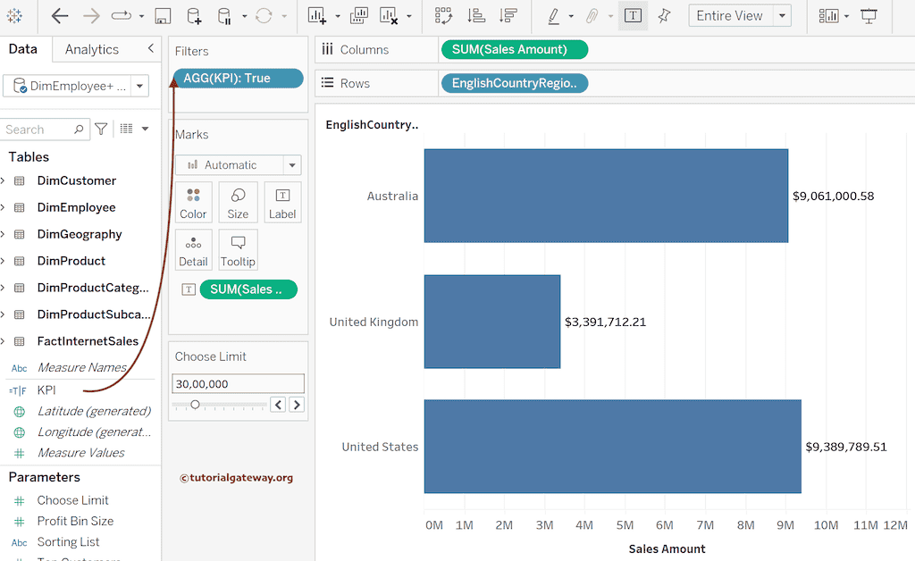Click inside the Choose Limit value field
The height and width of the screenshot is (561, 915).
[x=238, y=382]
